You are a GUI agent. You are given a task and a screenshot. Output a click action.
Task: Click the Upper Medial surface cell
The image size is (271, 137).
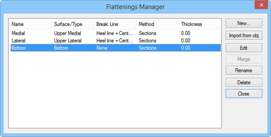tap(68, 33)
